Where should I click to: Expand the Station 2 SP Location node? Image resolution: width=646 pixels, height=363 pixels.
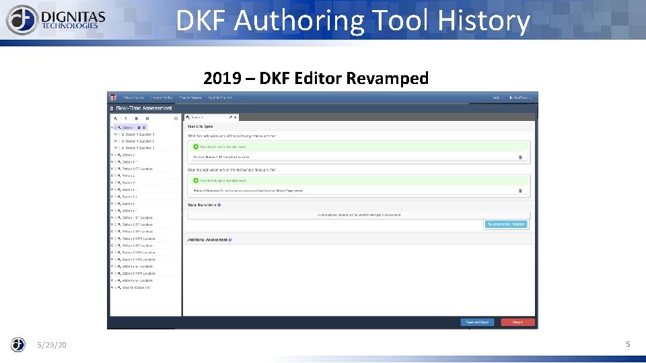tap(112, 225)
